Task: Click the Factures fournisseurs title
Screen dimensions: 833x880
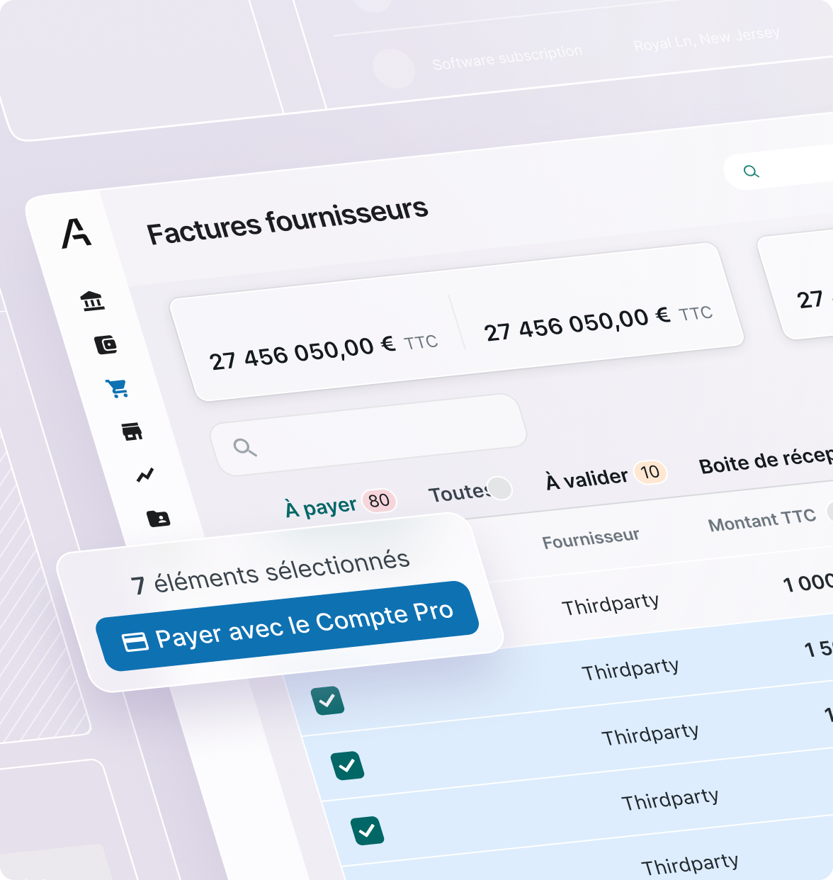Action: 287,221
